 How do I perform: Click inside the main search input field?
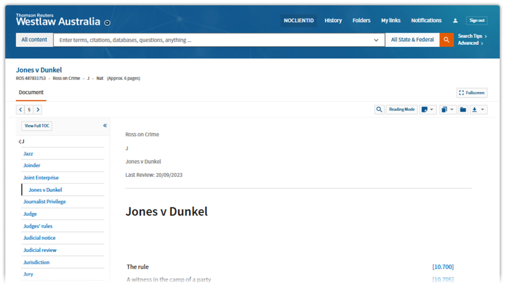point(213,40)
